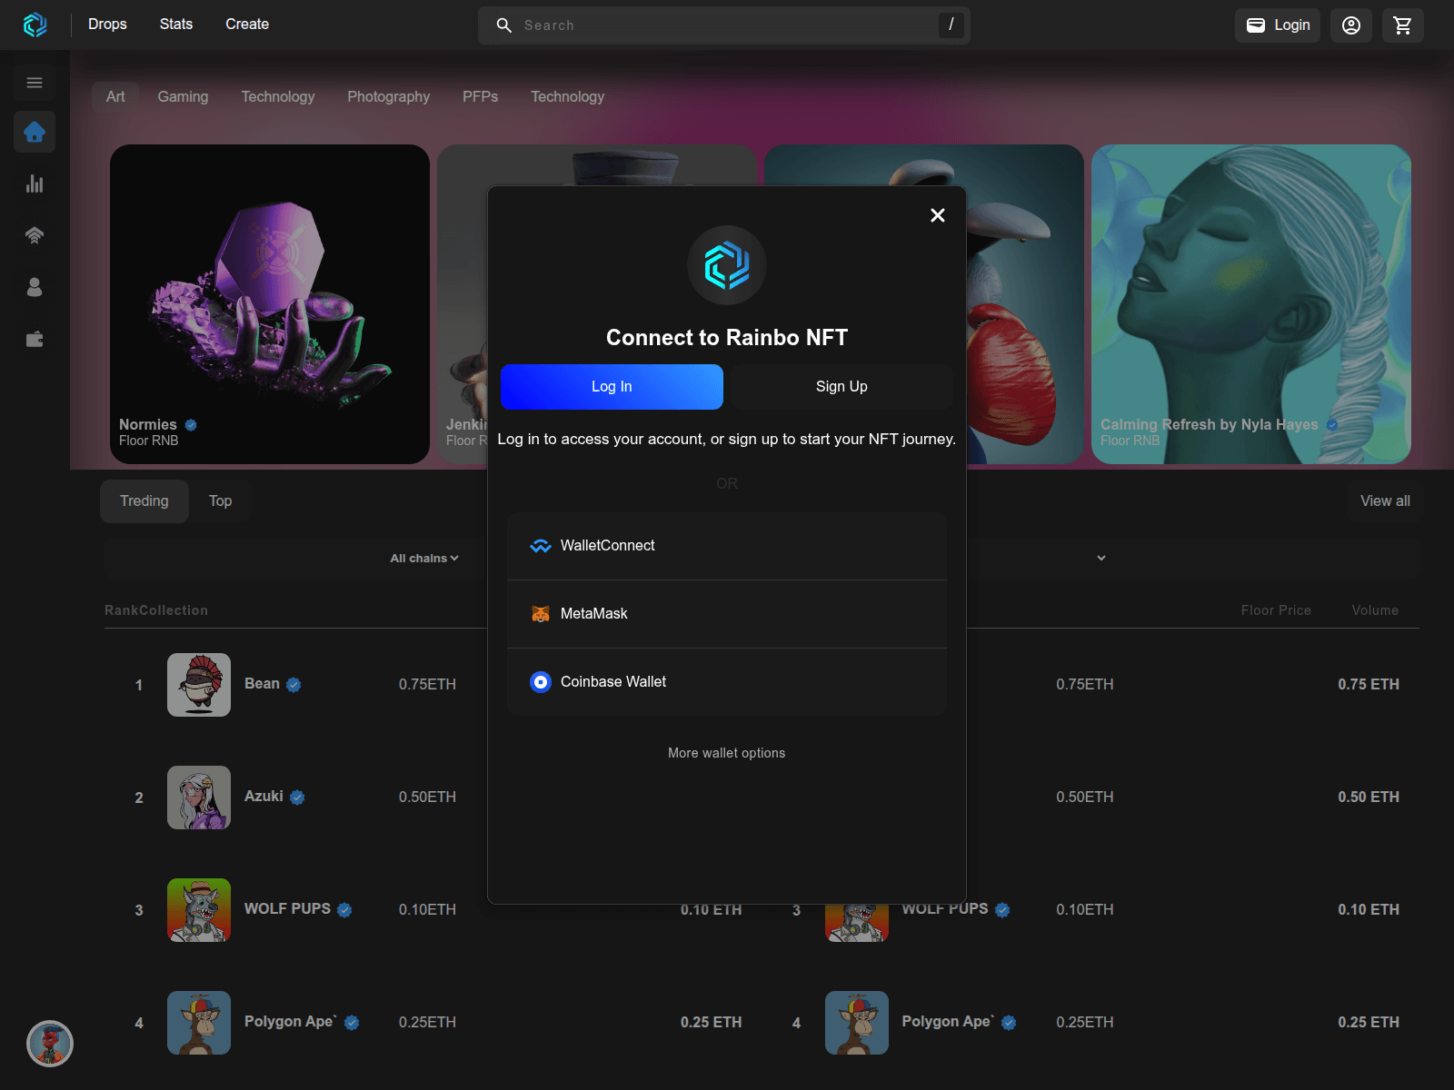Open the home icon in sidebar
Image resolution: width=1454 pixels, height=1090 pixels.
click(35, 133)
